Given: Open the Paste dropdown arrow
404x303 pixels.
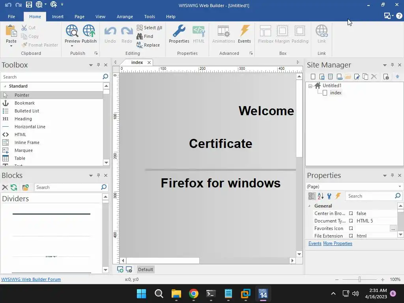Looking at the screenshot, I should [11, 46].
